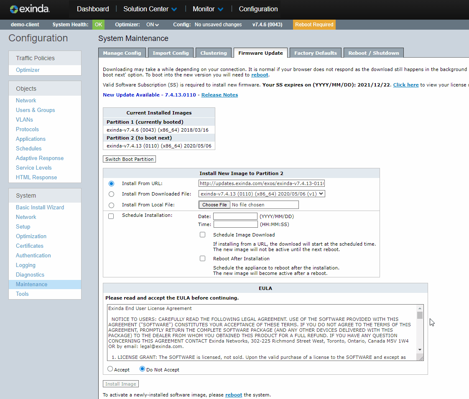469x399 pixels.
Task: Open Service Levels in the sidebar
Action: [x=34, y=168]
